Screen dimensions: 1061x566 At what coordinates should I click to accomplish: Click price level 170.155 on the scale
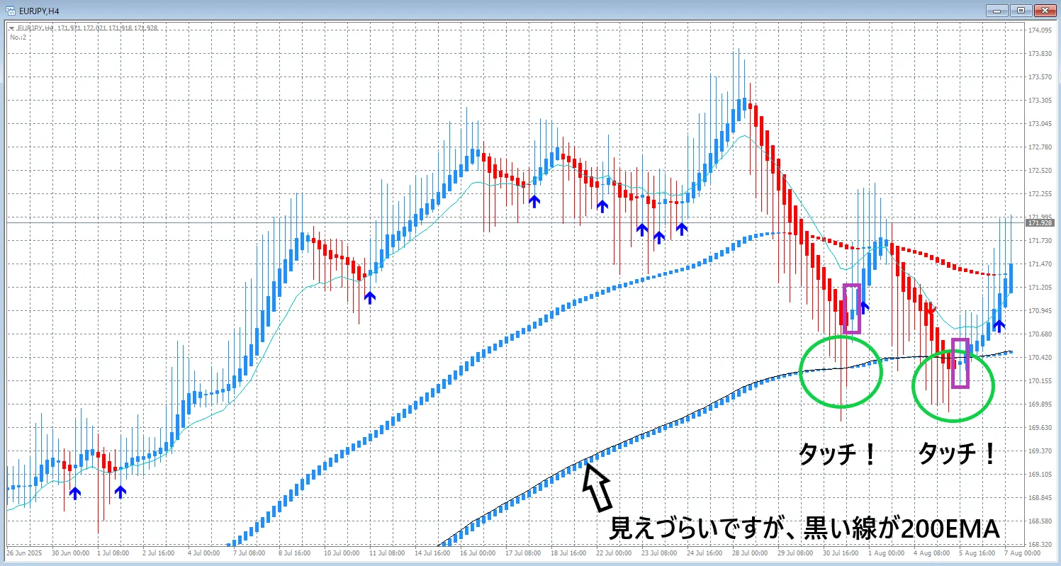pos(1040,380)
